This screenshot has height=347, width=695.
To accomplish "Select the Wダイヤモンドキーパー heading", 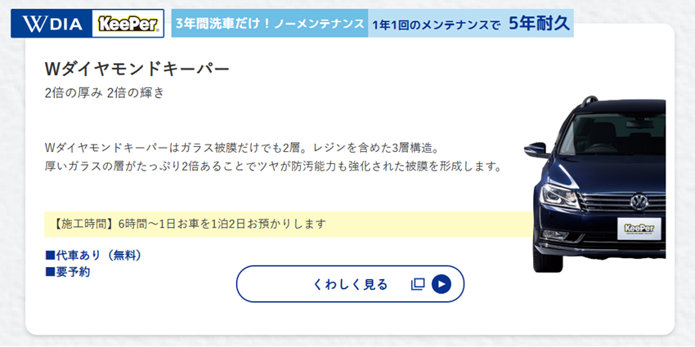I will click(137, 69).
